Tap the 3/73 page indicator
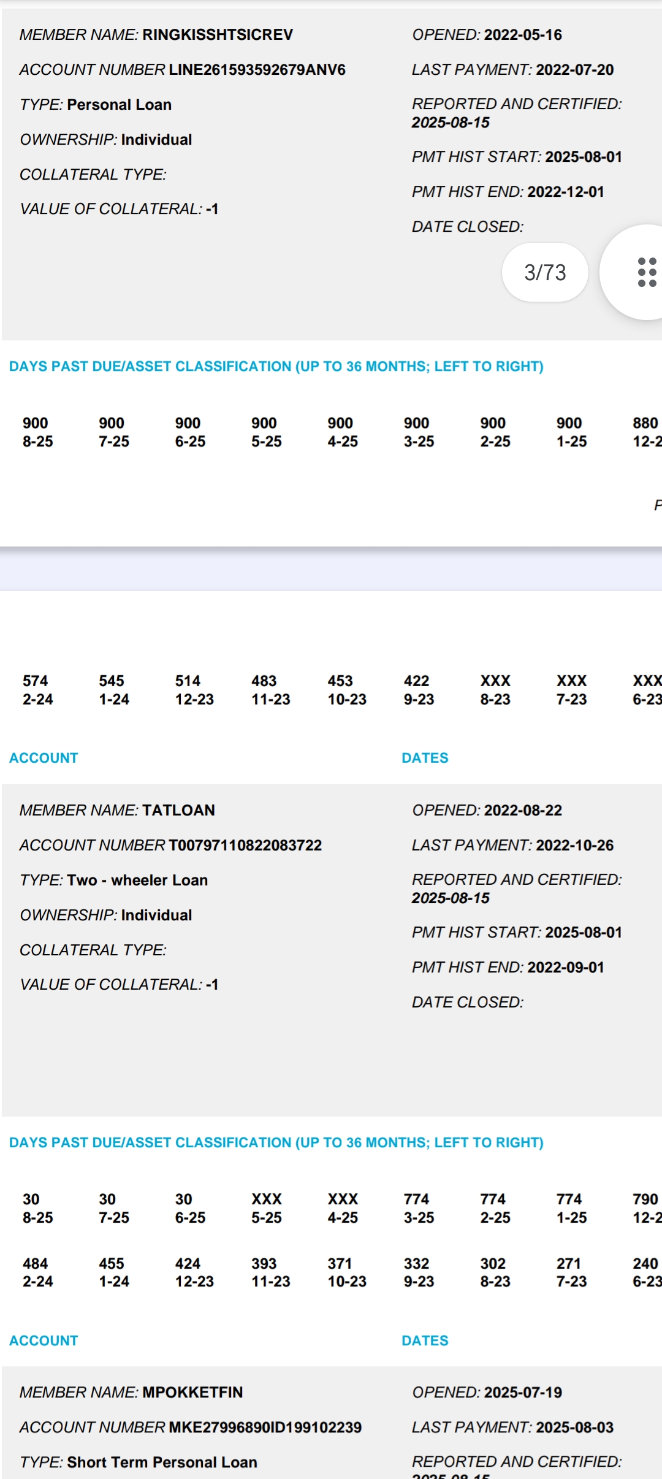The image size is (662, 1479). 545,272
